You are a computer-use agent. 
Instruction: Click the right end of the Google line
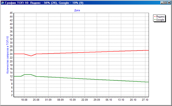tap(148, 82)
